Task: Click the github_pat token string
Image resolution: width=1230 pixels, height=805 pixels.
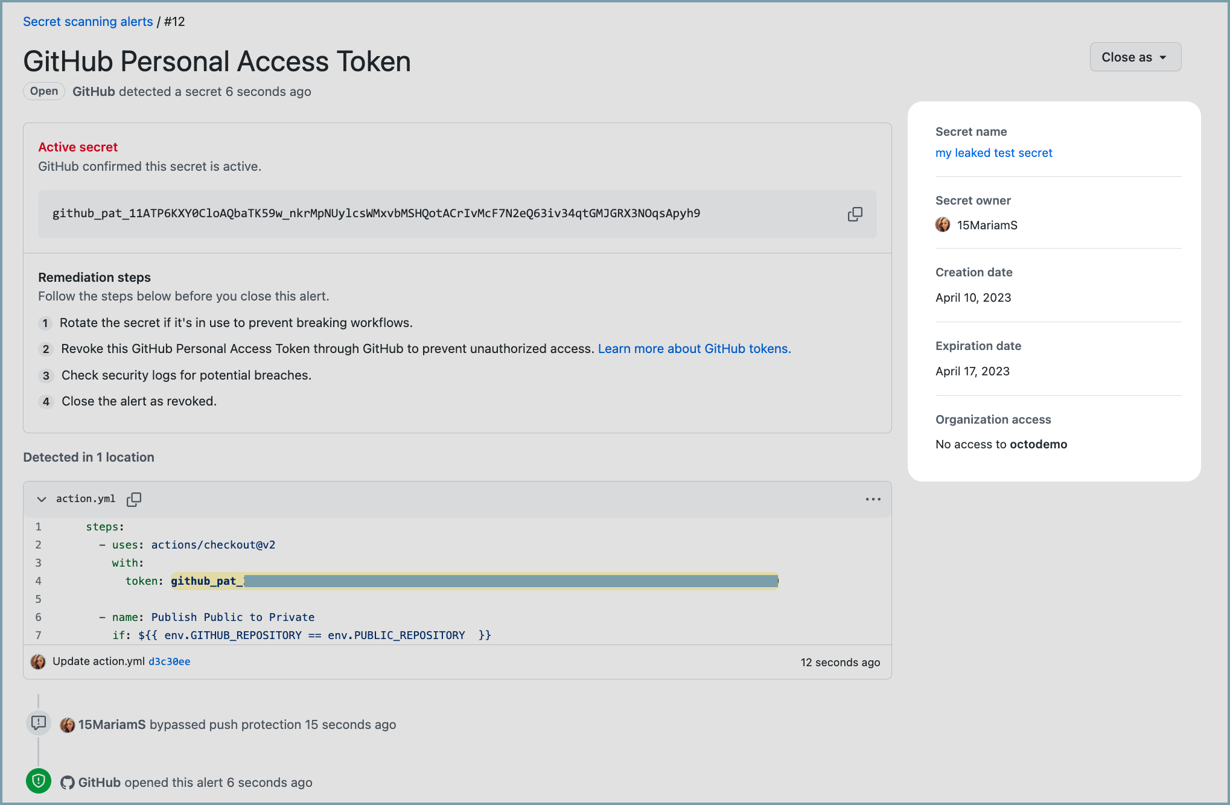Action: [376, 214]
